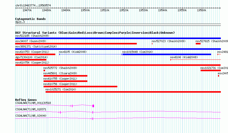Click the 19470k ruler tick label

click(27, 10)
